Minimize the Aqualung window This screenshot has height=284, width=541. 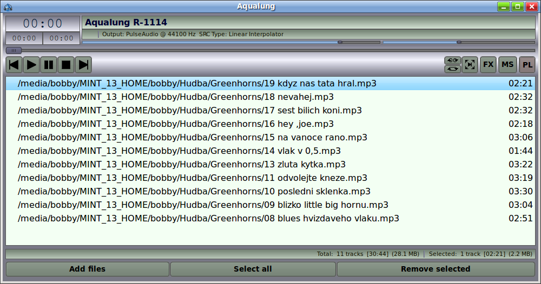tap(504, 6)
